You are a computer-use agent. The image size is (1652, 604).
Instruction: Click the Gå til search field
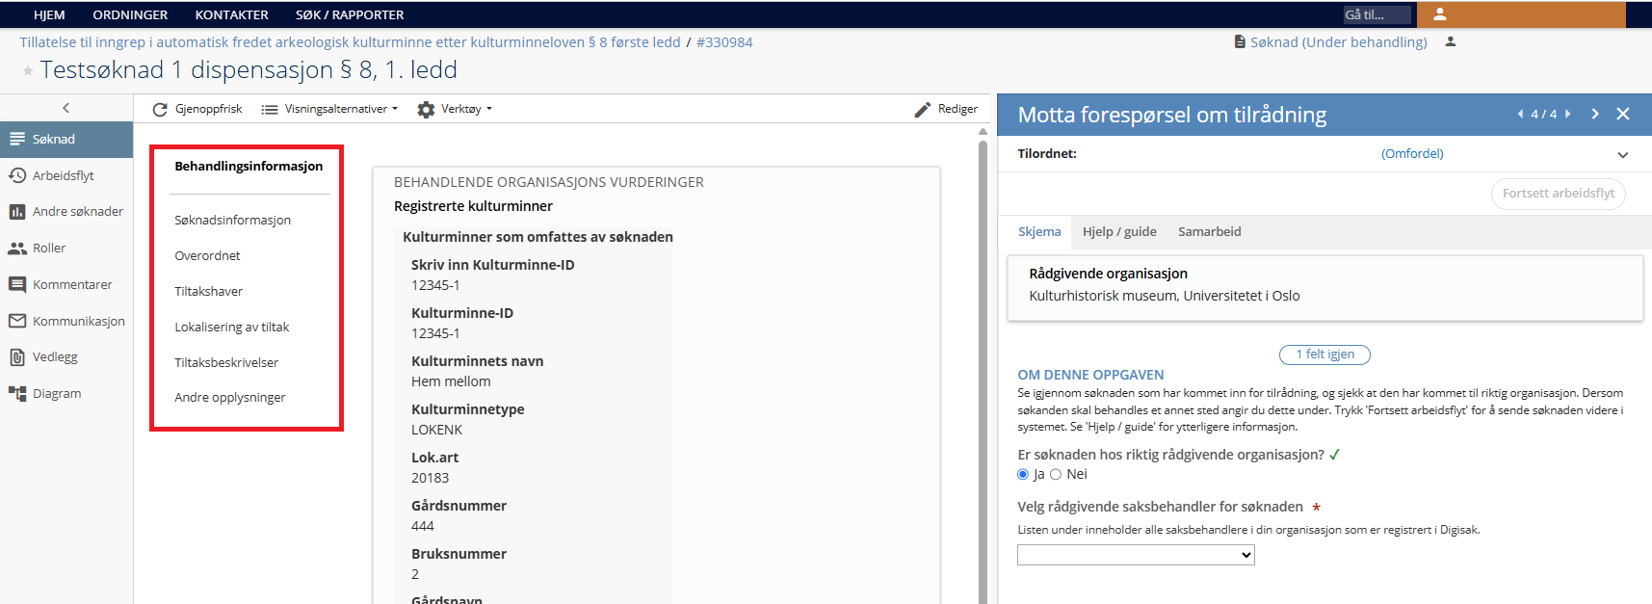coord(1376,14)
